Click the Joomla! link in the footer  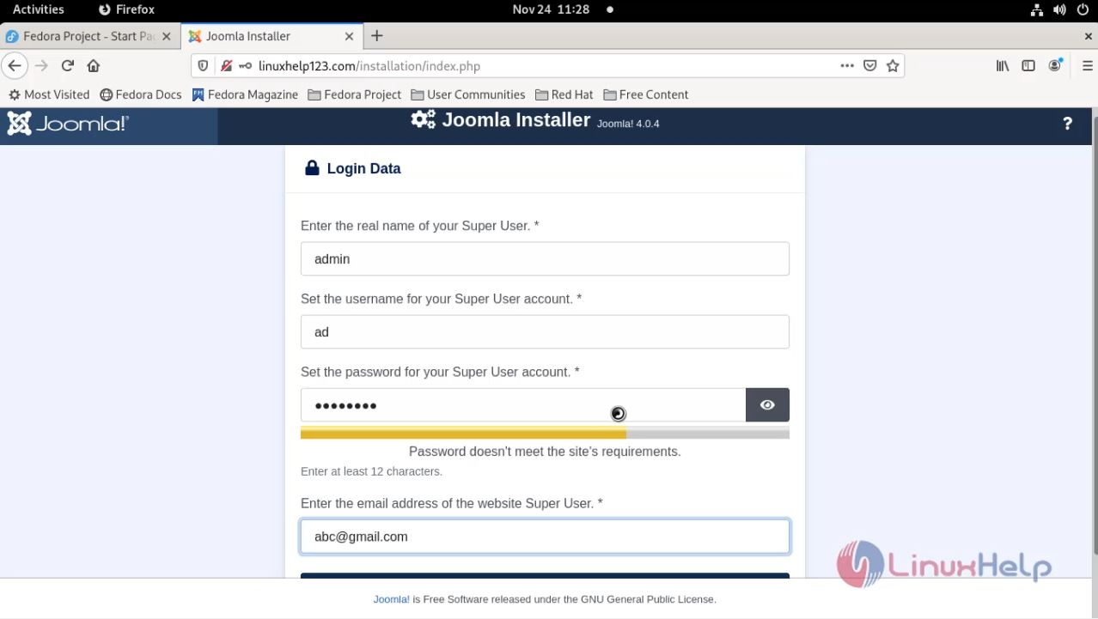(391, 599)
